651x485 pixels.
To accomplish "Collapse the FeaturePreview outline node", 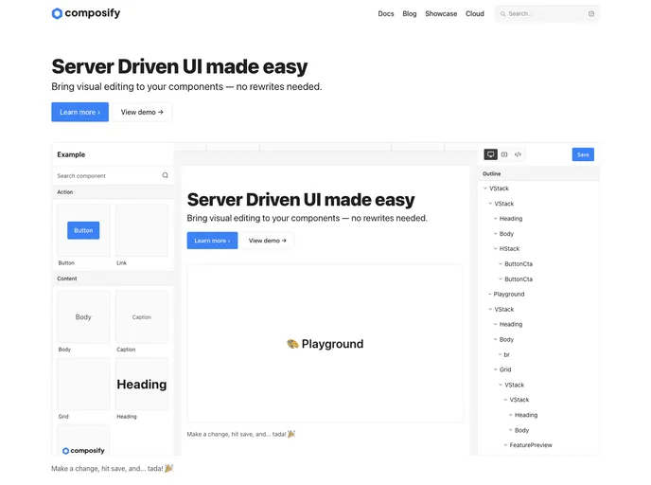I will click(x=505, y=444).
